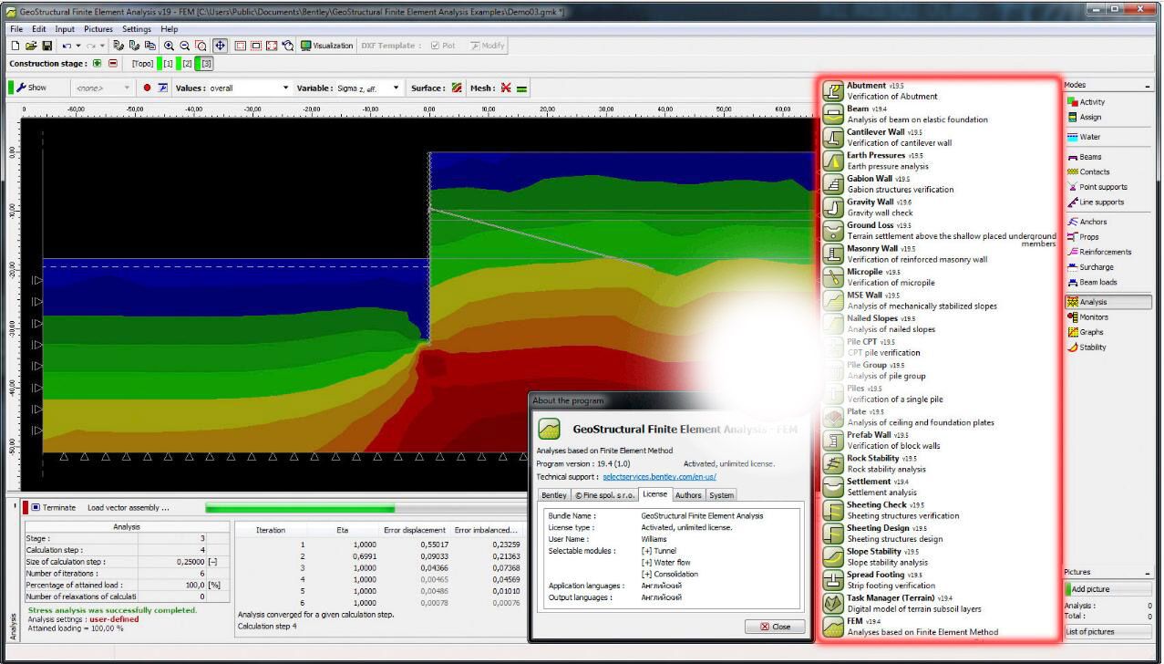The width and height of the screenshot is (1164, 664).
Task: Click the Error displacement column header
Action: [415, 530]
